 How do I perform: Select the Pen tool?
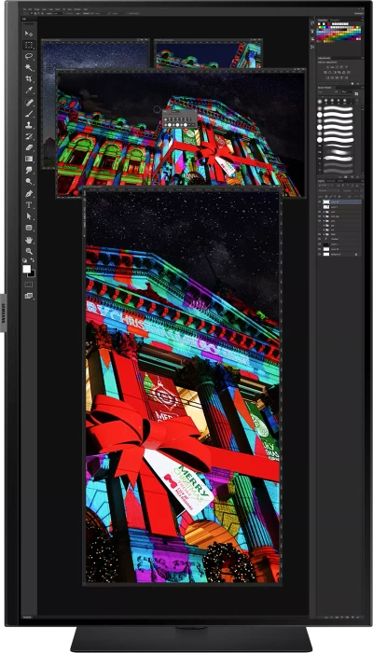click(x=29, y=194)
